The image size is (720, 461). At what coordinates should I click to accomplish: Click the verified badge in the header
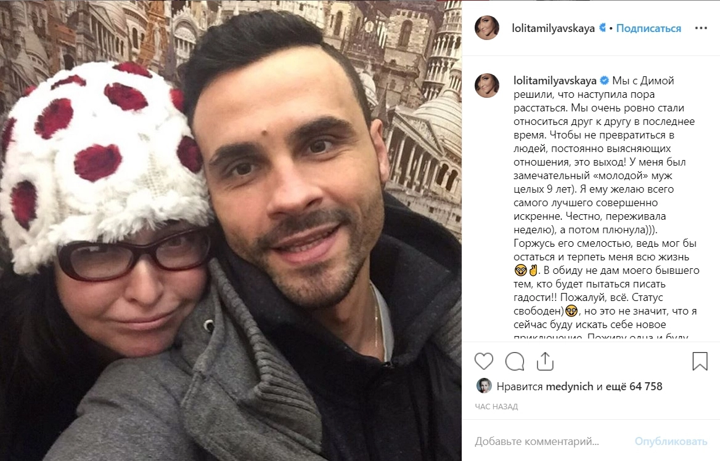click(x=602, y=28)
